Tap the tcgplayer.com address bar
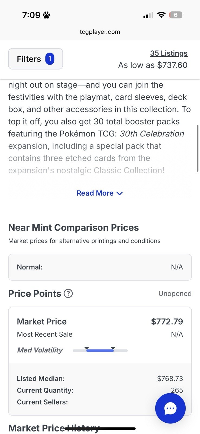The height and width of the screenshot is (434, 200). pos(100,32)
